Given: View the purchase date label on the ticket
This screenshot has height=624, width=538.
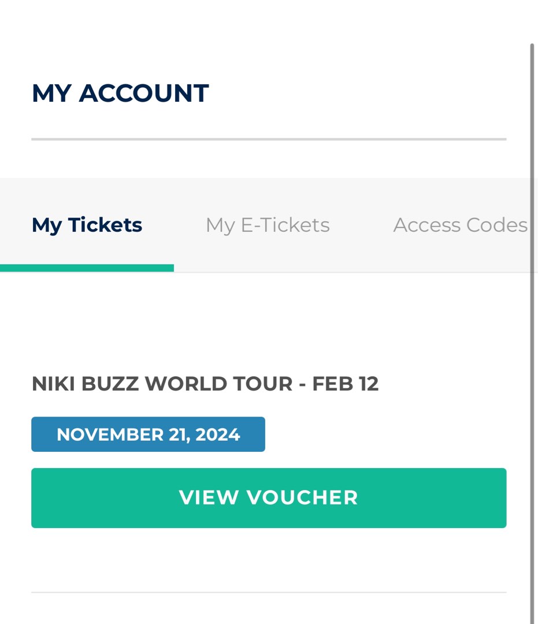Looking at the screenshot, I should pyautogui.click(x=148, y=434).
